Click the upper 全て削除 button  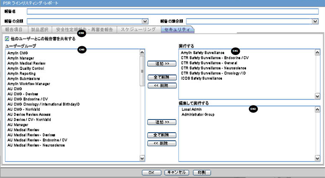(x=162, y=78)
